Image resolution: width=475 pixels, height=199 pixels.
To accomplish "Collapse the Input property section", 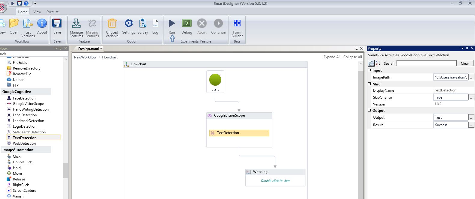I will coord(369,70).
